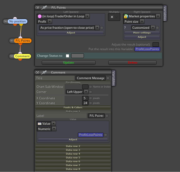
Task: Pin the Comment panel
Action: 44,73
